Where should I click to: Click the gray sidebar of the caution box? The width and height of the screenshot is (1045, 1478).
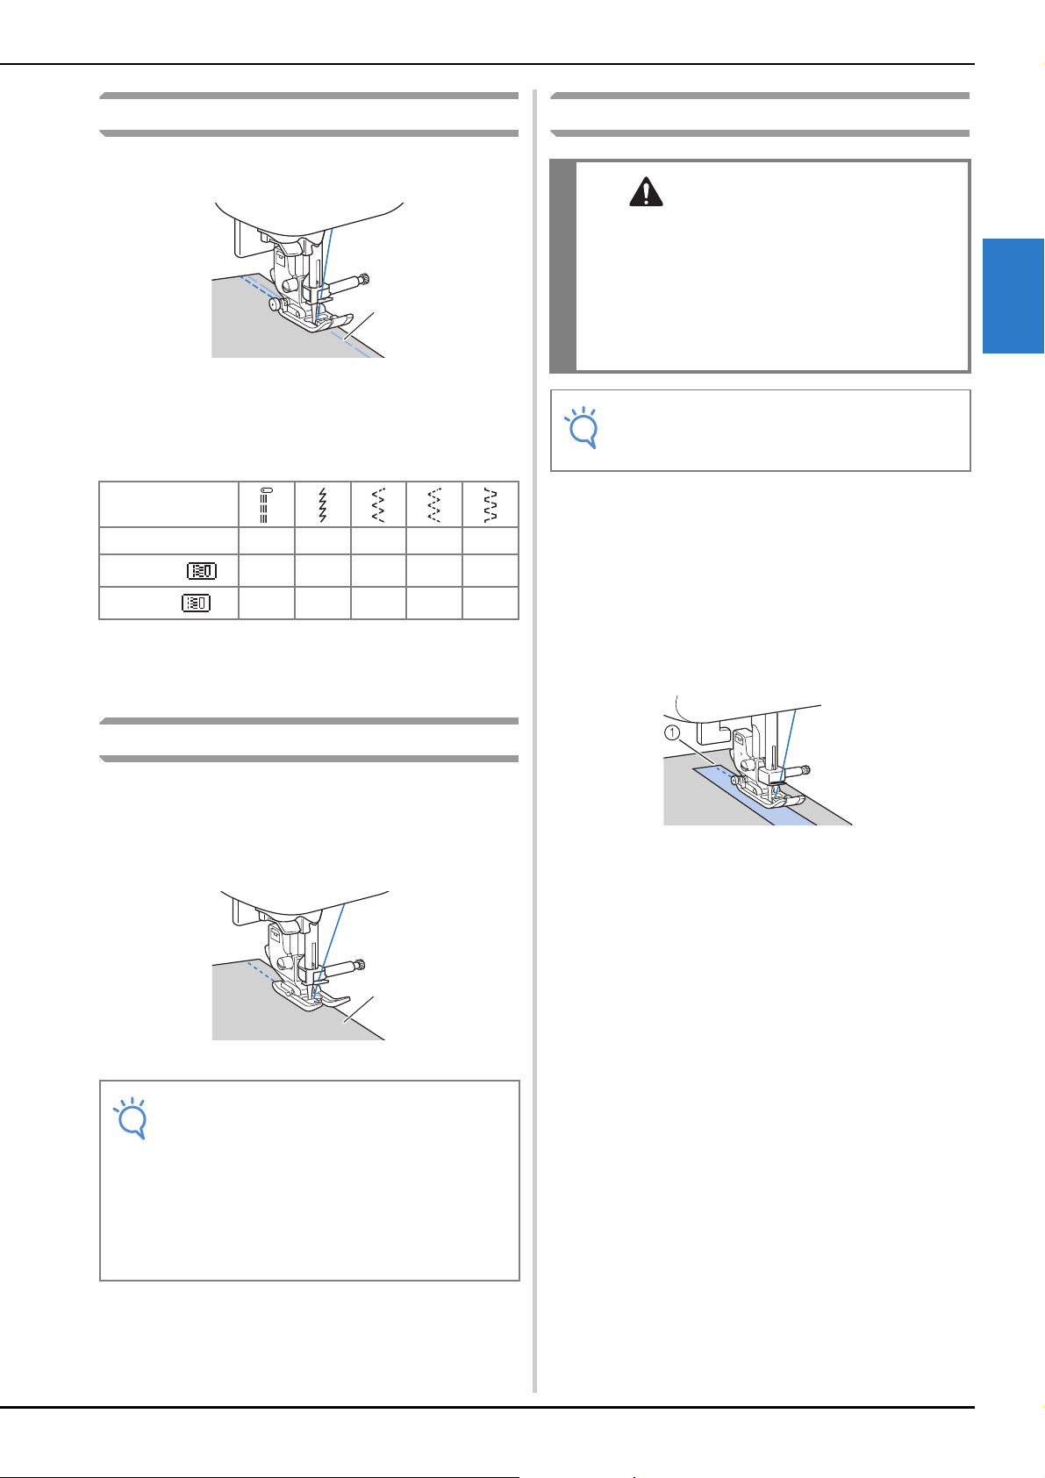tap(563, 266)
